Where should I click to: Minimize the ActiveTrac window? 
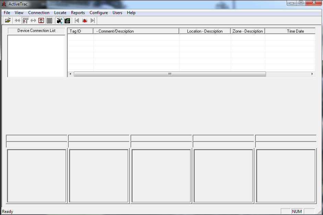coord(292,3)
